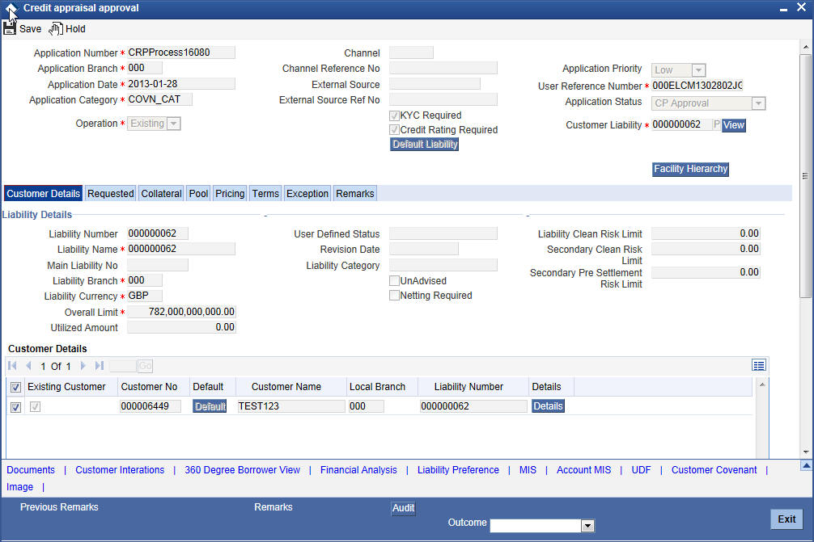Image resolution: width=814 pixels, height=542 pixels.
Task: Go to previous customer record page
Action: coord(28,366)
